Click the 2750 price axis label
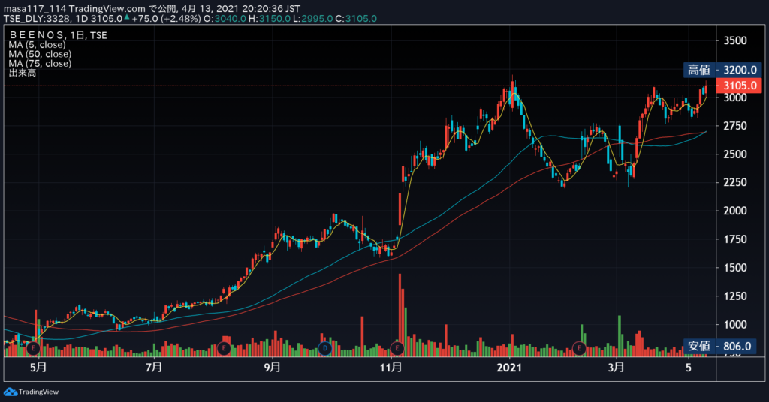The width and height of the screenshot is (769, 402). click(735, 126)
